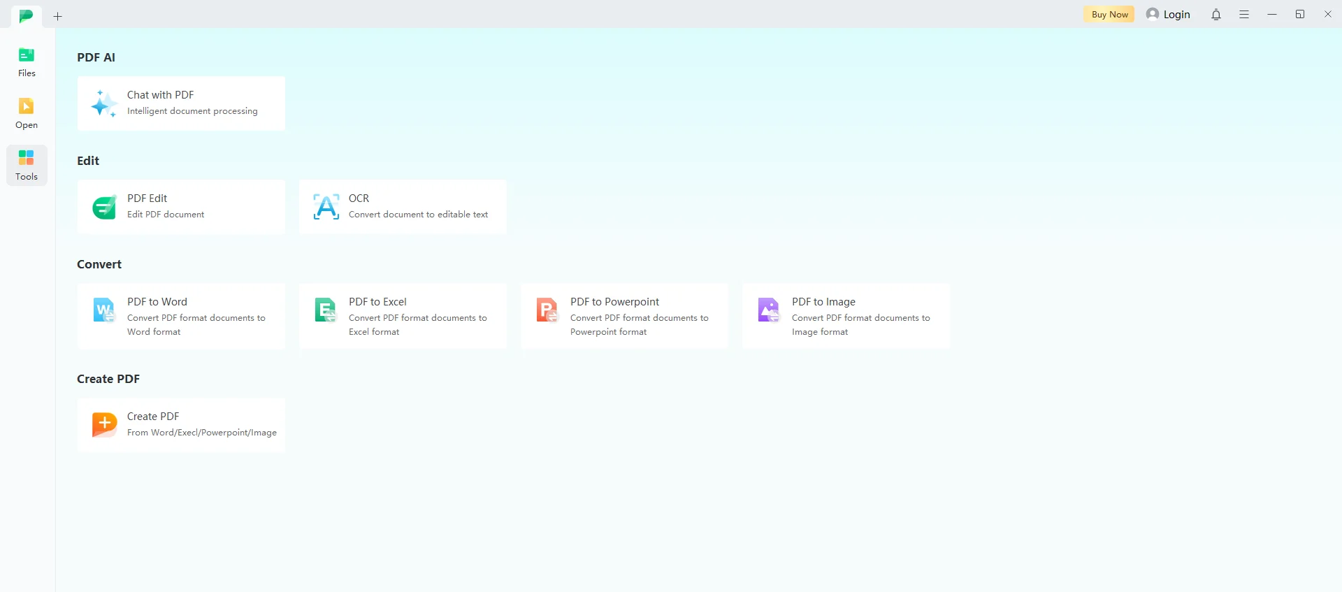Open Chat with PDF title
Screen dimensions: 1342x592
[x=161, y=95]
